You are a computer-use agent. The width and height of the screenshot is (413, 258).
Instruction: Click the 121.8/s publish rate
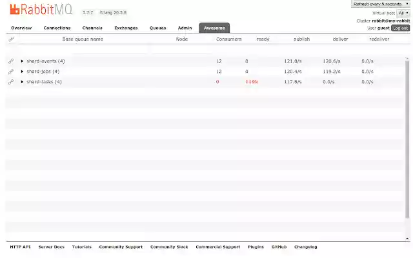coord(292,61)
